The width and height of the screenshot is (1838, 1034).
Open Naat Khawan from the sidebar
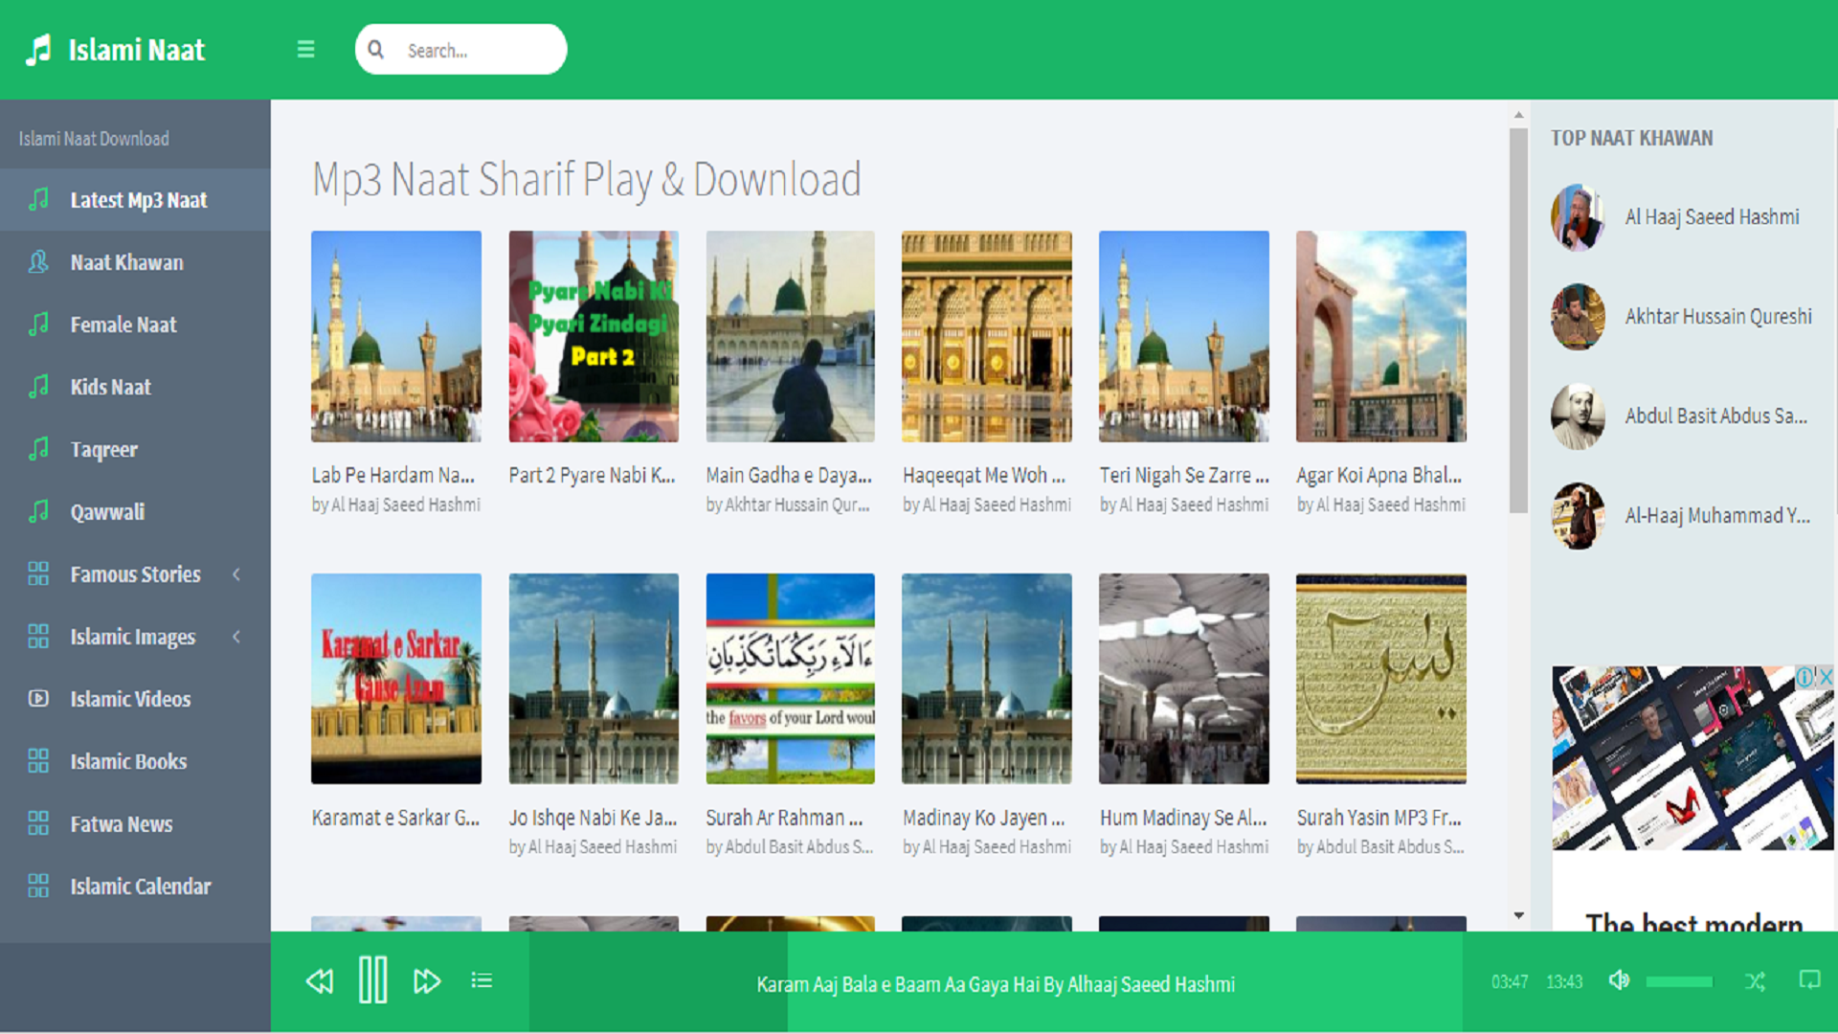126,262
